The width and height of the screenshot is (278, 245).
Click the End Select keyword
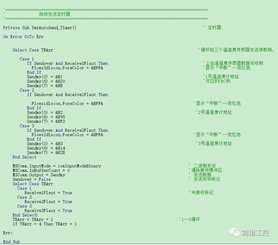[24, 157]
